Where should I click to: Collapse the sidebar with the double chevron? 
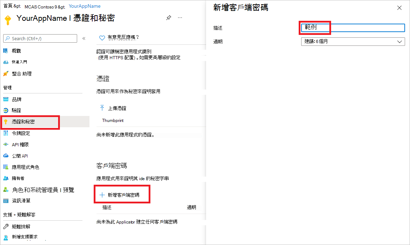[x=84, y=38]
